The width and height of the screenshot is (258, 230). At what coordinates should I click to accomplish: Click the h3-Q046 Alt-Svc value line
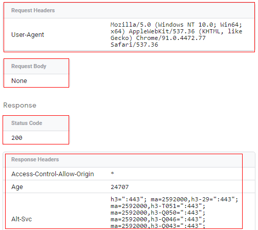click(158, 219)
